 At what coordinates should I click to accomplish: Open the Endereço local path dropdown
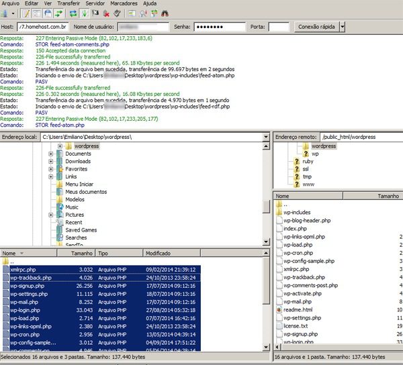point(266,137)
